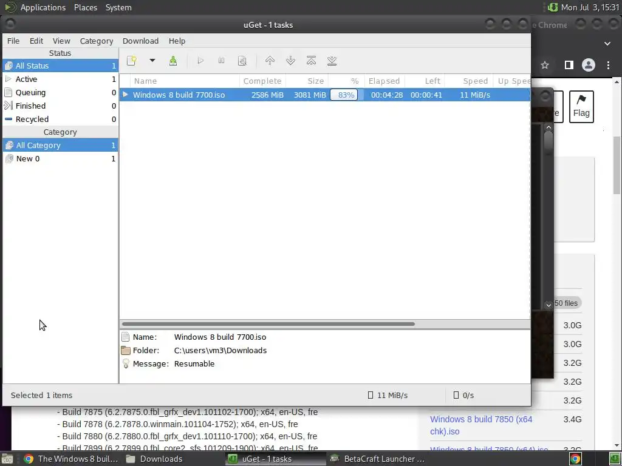Select the Recycled status filter
The height and width of the screenshot is (466, 622).
pos(60,120)
